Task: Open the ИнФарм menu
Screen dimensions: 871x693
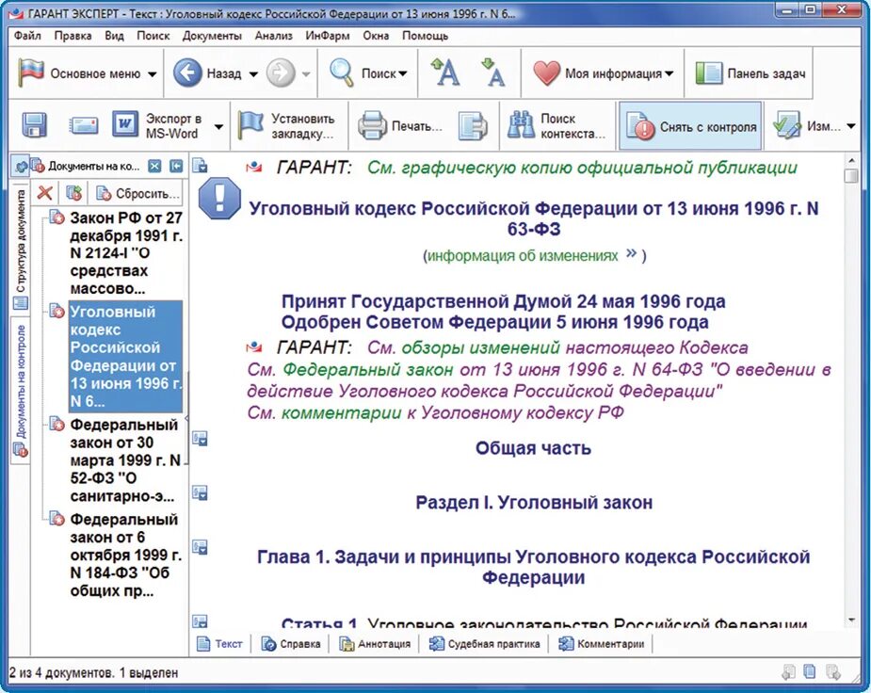Action: pyautogui.click(x=327, y=36)
